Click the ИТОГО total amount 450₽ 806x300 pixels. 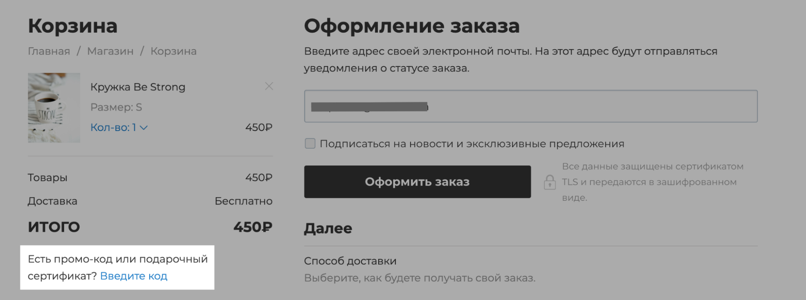(x=253, y=227)
